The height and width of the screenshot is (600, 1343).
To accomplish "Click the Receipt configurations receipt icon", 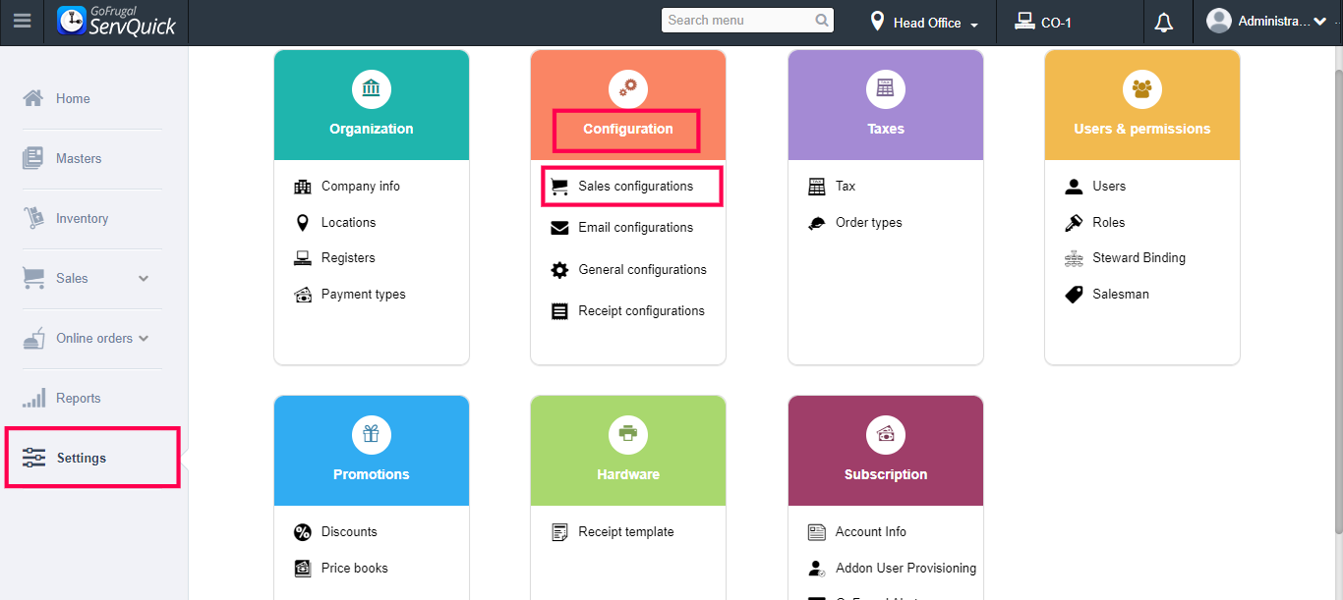I will (559, 311).
